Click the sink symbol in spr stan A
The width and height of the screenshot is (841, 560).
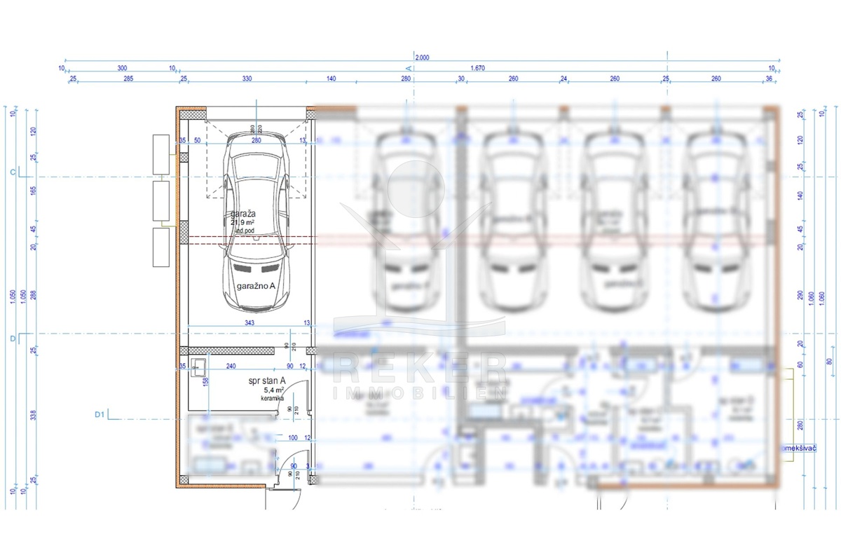(198, 364)
